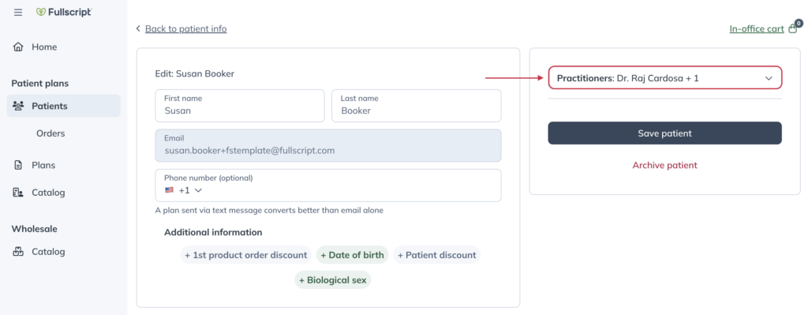This screenshot has width=808, height=315.
Task: Add the Patient discount option
Action: 437,255
